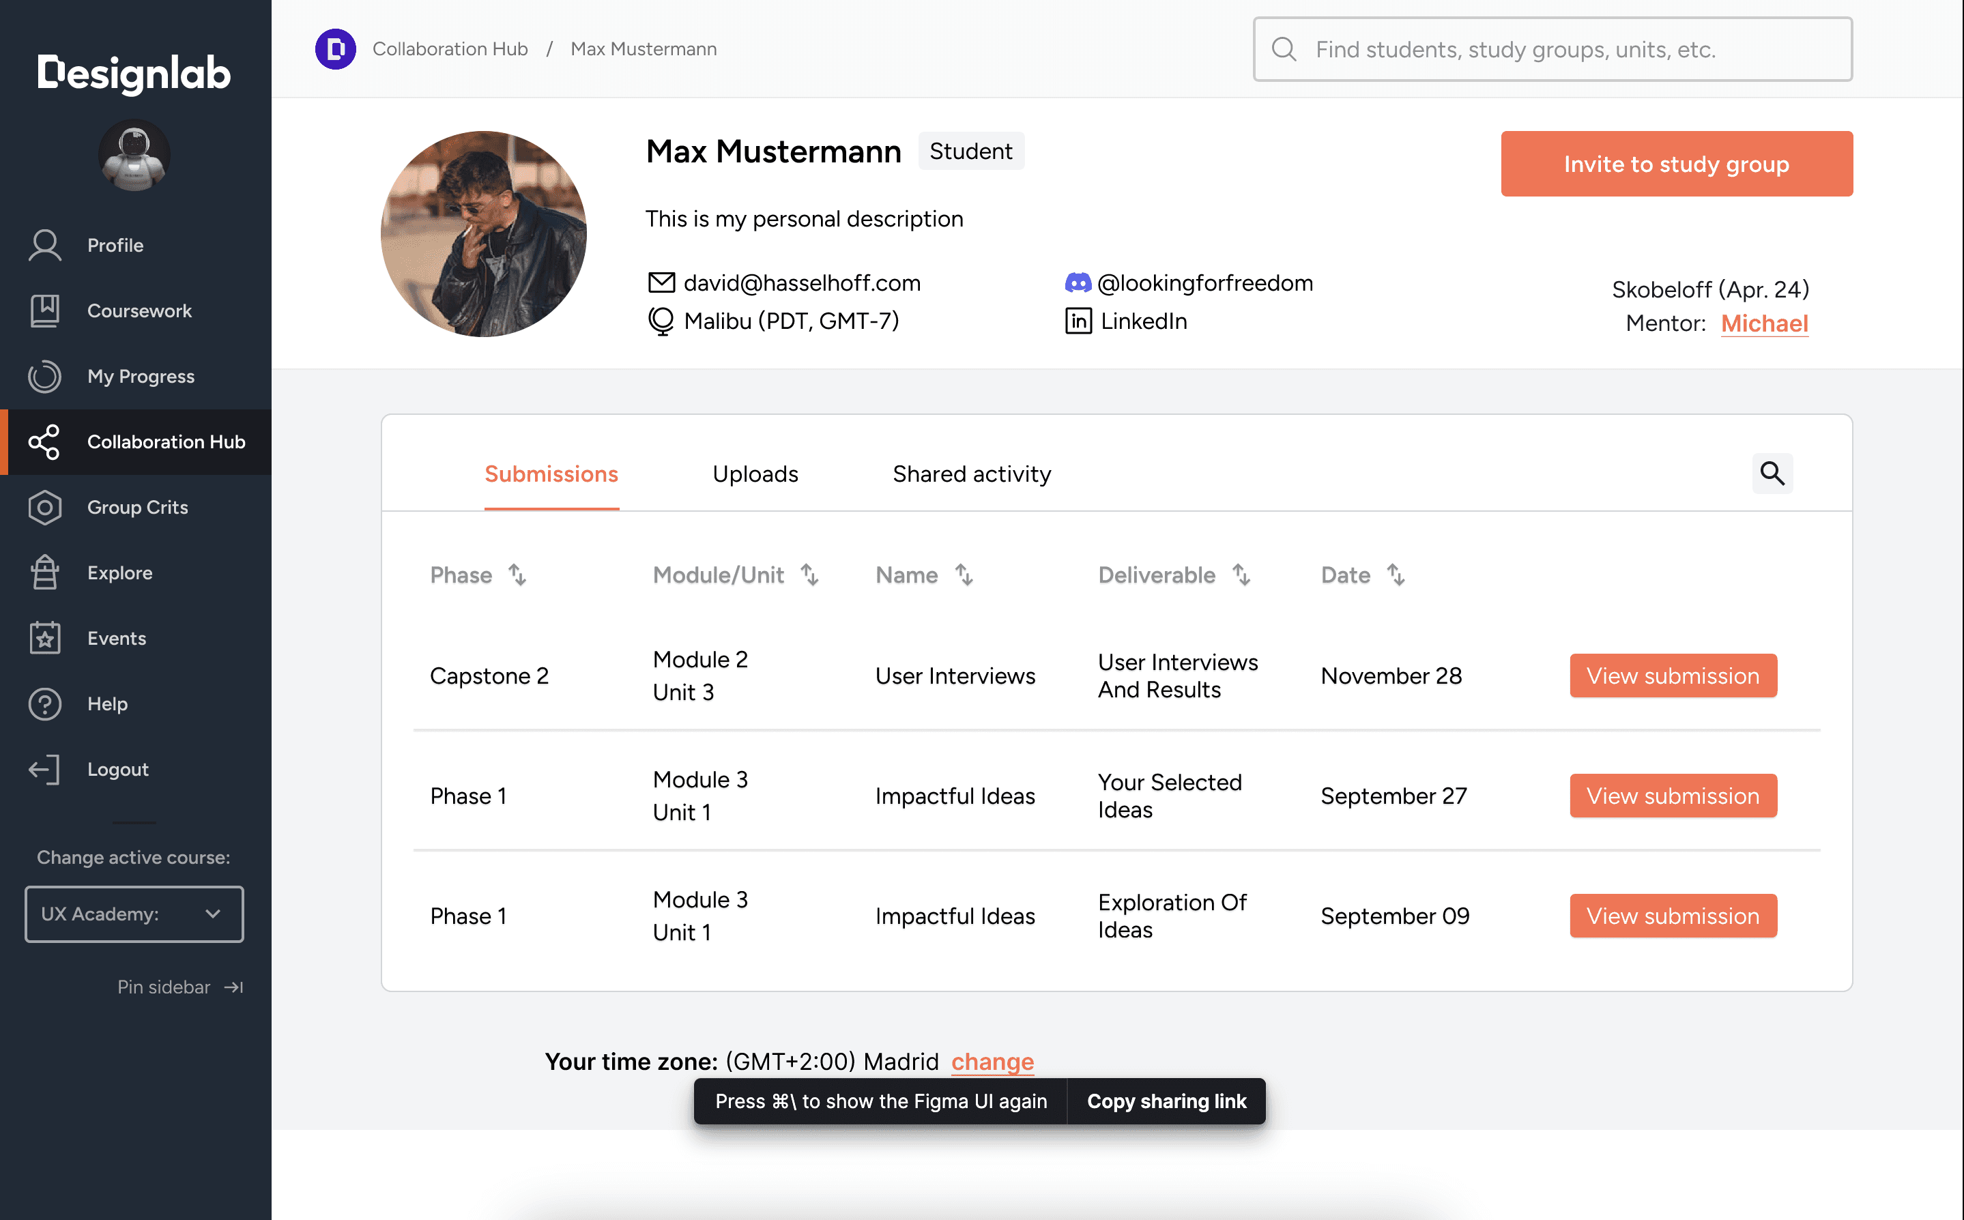Switch to the Uploads tab
This screenshot has height=1220, width=1964.
pos(755,474)
